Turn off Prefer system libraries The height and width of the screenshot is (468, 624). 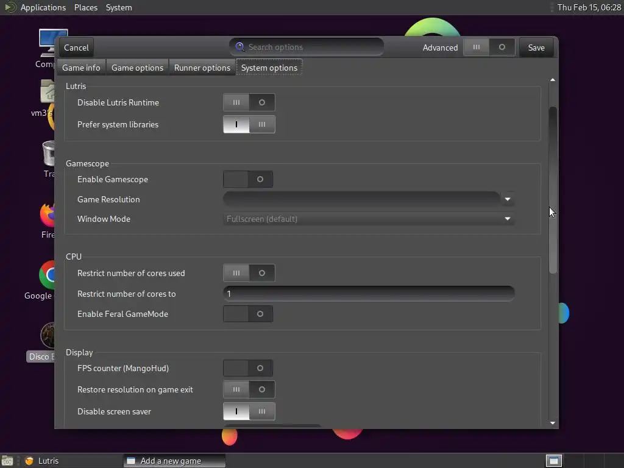point(249,124)
